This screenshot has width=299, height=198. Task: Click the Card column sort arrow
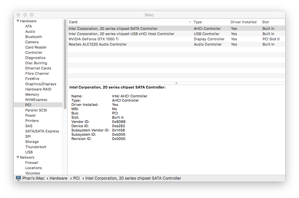[x=190, y=22]
